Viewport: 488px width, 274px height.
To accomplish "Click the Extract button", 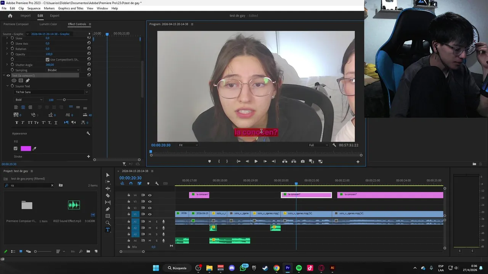I will 294,161.
